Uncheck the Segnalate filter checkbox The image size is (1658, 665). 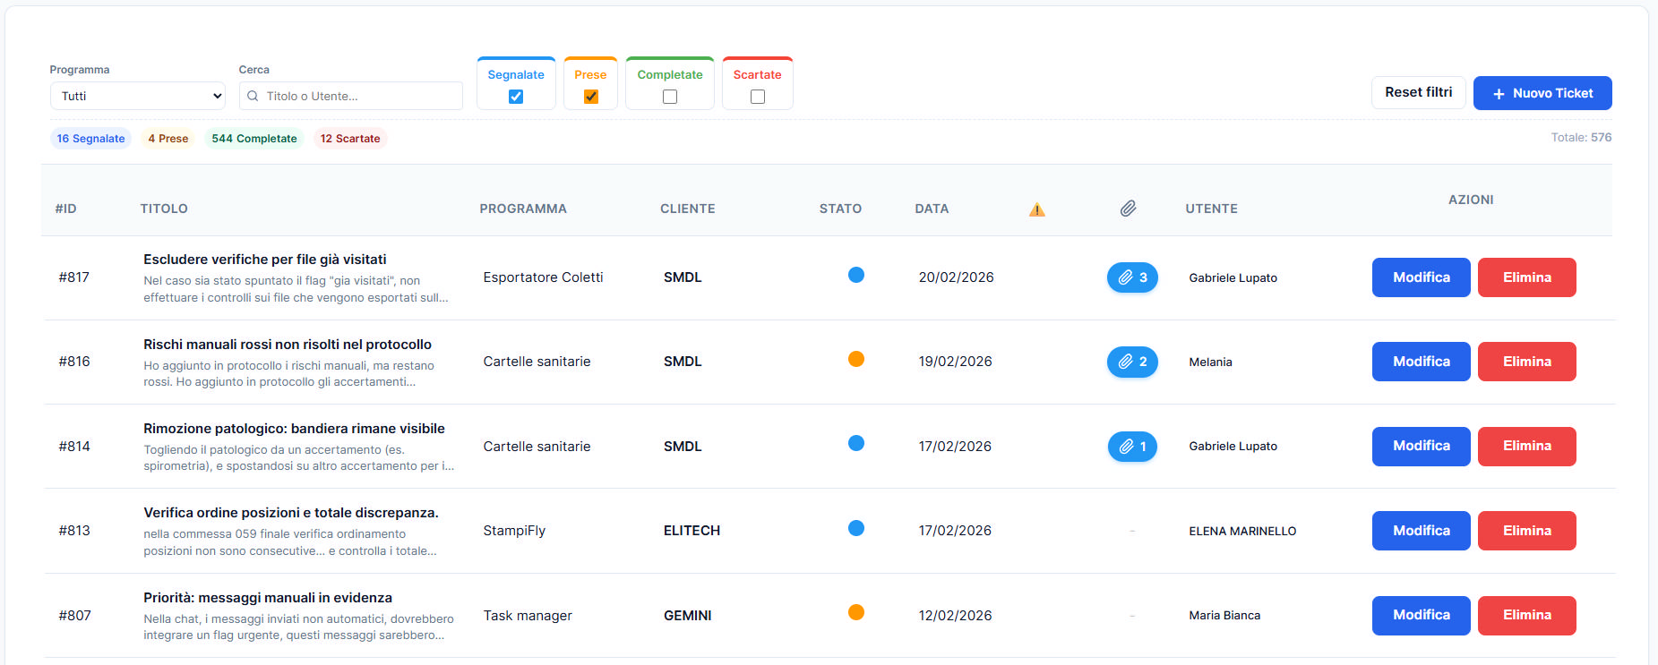(x=516, y=97)
